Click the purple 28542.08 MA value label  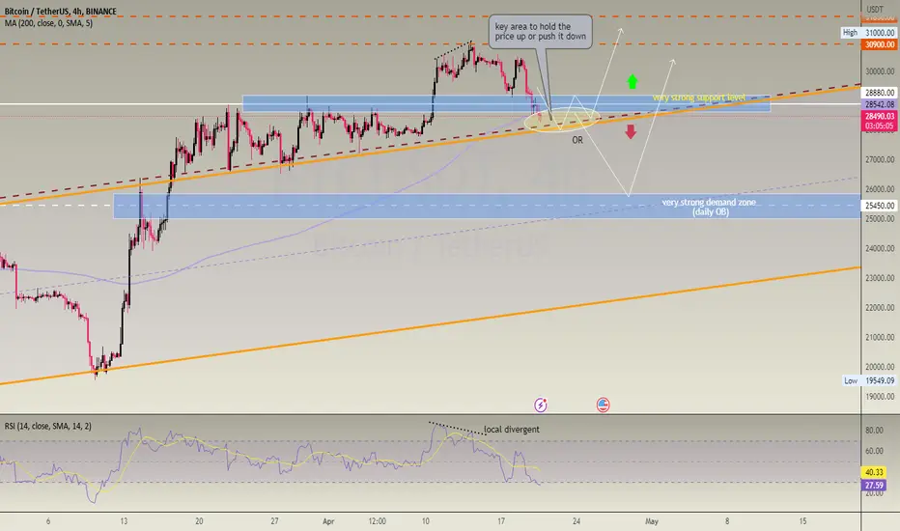(880, 104)
